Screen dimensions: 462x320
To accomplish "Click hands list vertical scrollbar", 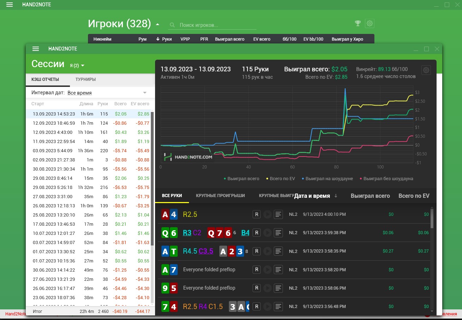I will coord(432,219).
